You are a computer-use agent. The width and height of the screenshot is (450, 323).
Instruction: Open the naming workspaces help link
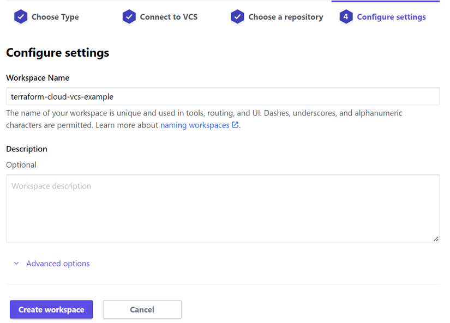tap(195, 125)
